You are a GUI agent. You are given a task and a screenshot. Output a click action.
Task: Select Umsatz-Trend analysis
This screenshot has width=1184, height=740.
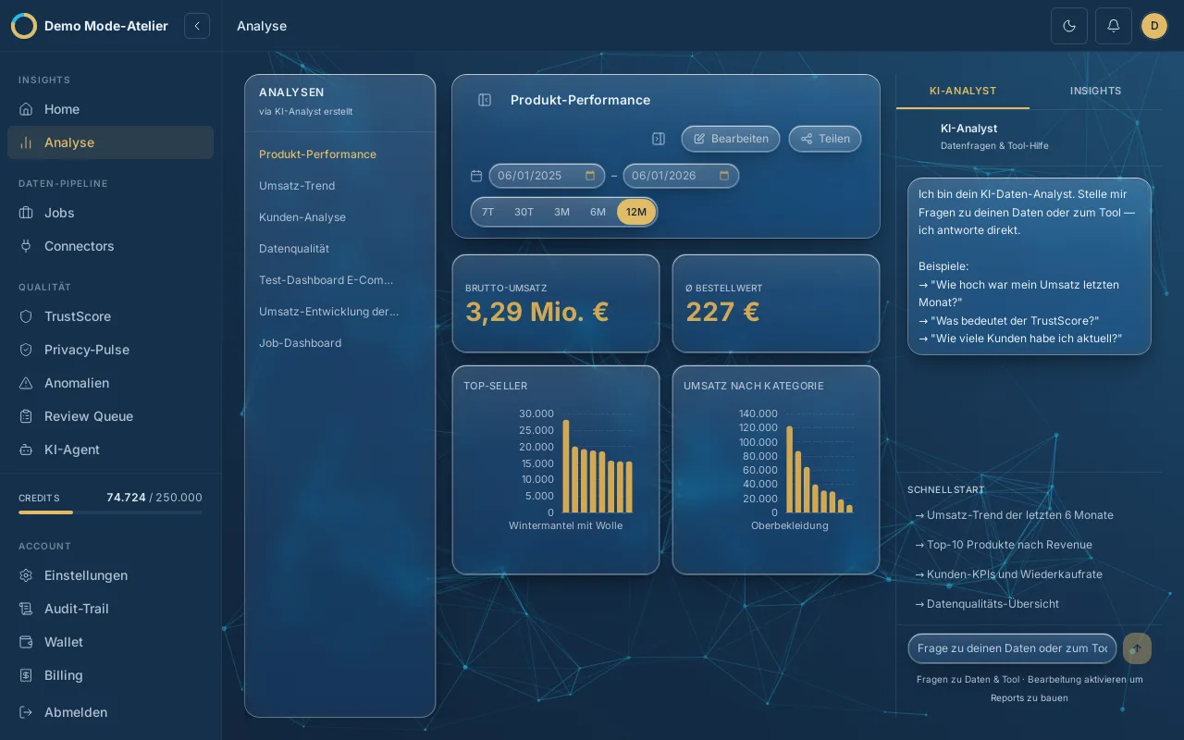[339, 186]
